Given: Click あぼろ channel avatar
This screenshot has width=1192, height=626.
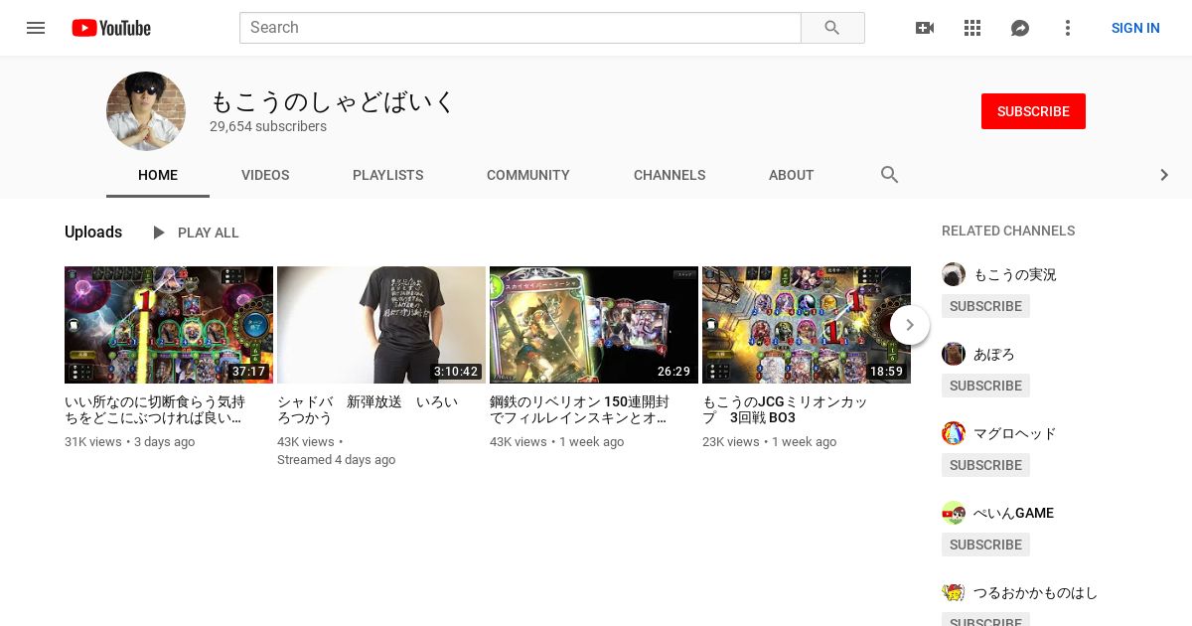Looking at the screenshot, I should click(x=954, y=354).
